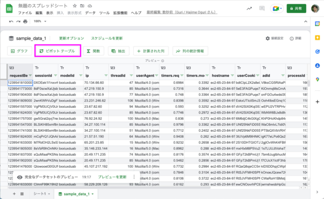Open filter for sessionId column

55,75
